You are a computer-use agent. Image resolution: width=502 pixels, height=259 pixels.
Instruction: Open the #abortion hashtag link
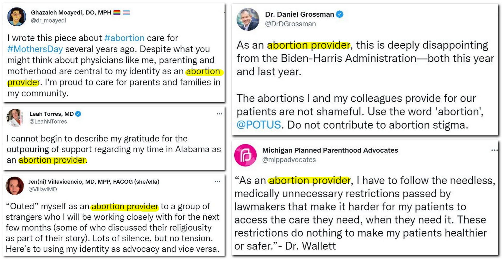click(124, 38)
